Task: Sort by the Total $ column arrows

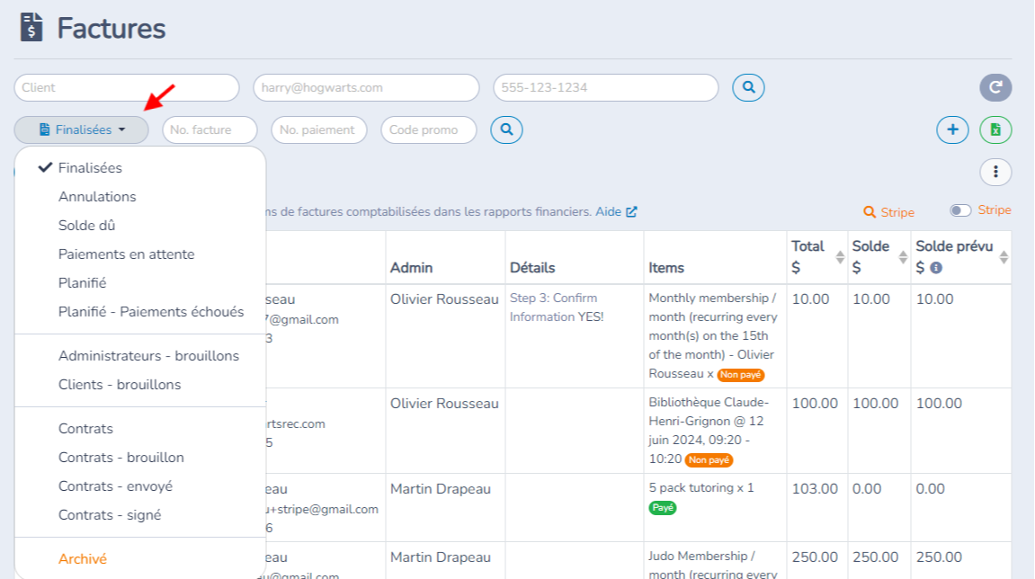Action: click(x=840, y=257)
